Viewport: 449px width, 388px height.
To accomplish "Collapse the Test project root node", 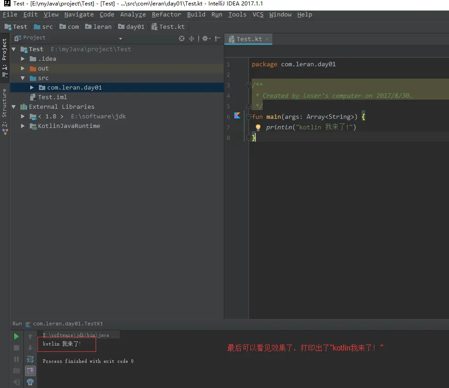I will [x=13, y=49].
